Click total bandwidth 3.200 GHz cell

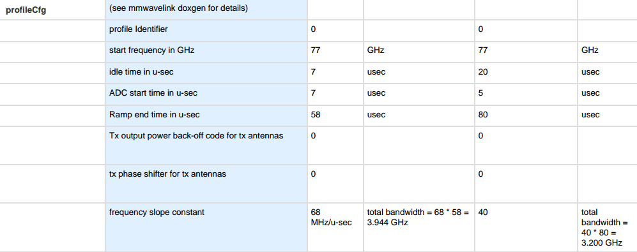(607, 227)
